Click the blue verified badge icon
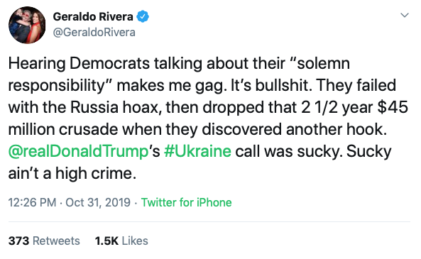This screenshot has height=259, width=421. point(143,16)
